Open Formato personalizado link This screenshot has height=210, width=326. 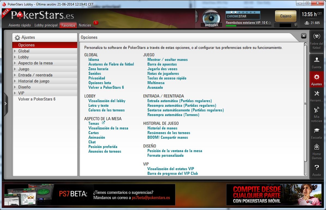[x=165, y=155]
